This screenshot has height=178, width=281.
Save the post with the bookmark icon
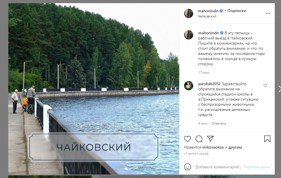click(x=267, y=139)
